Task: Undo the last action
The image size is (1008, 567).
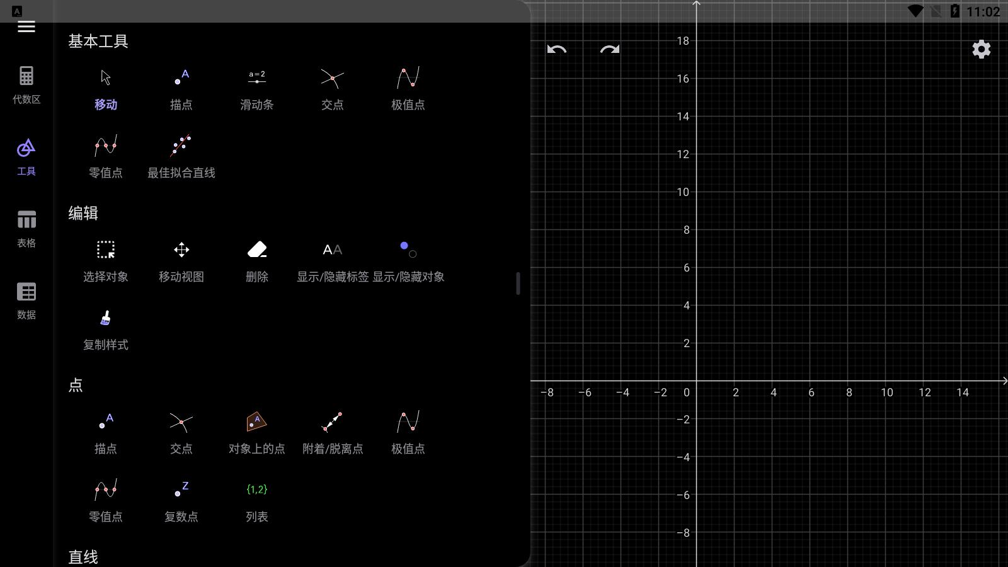Action: tap(557, 49)
